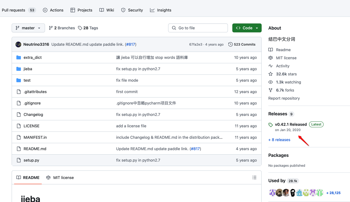The height and width of the screenshot is (202, 350).
Task: Click the tag icon beside v0.42.1 release
Action: pyautogui.click(x=270, y=125)
